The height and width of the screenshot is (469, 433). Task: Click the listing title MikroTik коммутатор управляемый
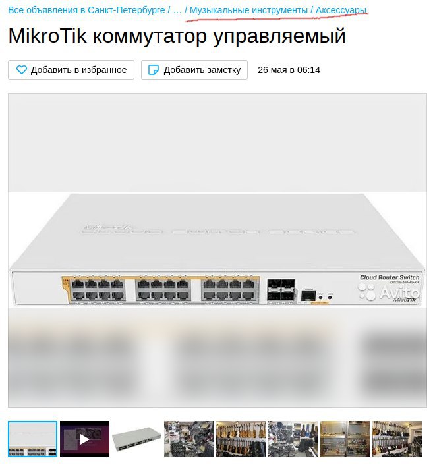(177, 36)
